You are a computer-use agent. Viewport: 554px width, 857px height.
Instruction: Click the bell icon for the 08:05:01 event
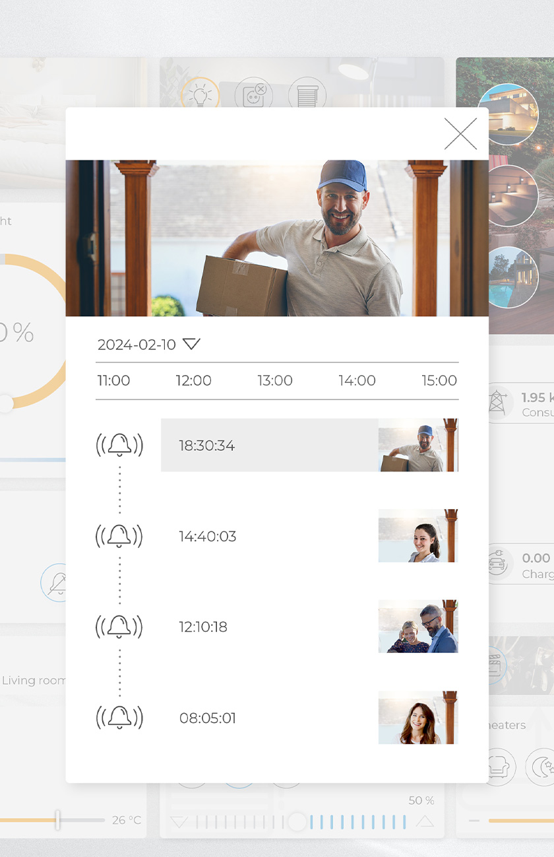click(119, 717)
